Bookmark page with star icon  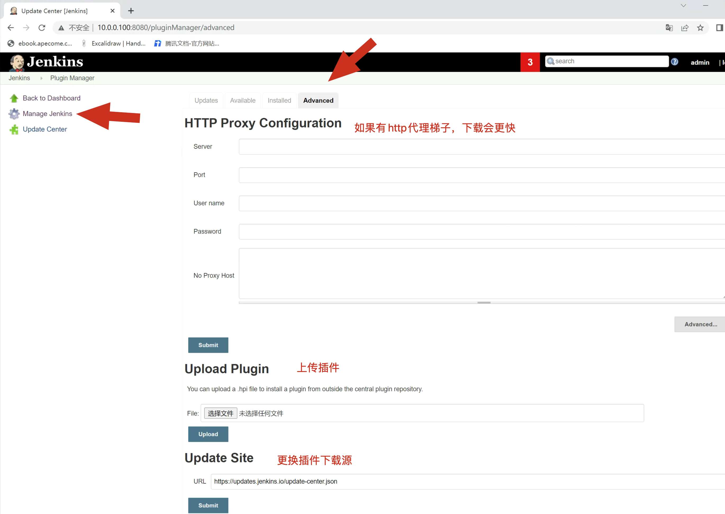click(700, 28)
